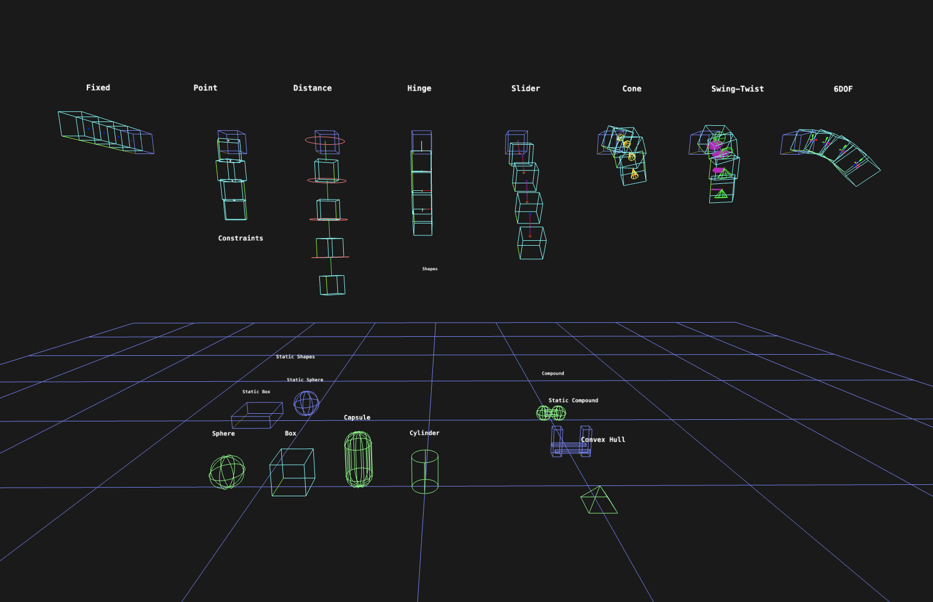Click the Convex Hull label
The height and width of the screenshot is (602, 933).
[603, 440]
